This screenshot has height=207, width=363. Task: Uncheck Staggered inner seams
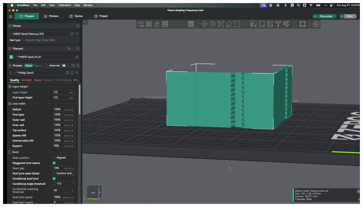[54, 163]
